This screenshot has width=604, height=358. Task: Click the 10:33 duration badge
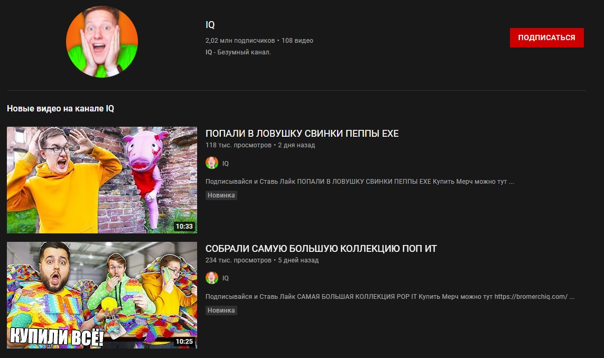(x=184, y=227)
